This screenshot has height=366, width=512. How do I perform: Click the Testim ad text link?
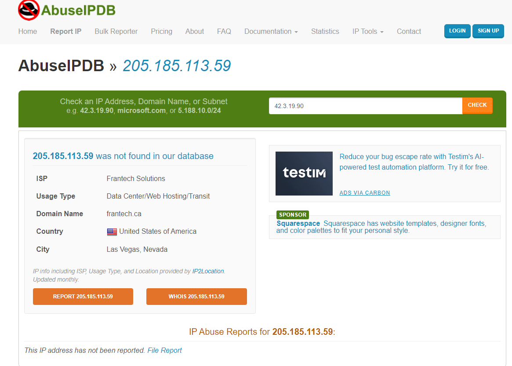tap(414, 162)
